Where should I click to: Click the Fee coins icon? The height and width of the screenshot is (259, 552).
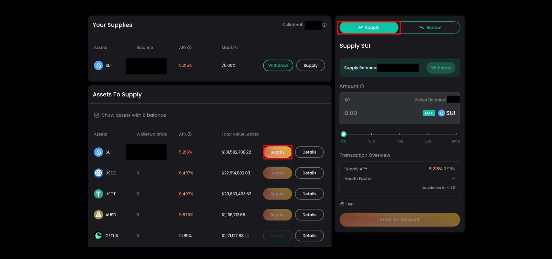[342, 204]
